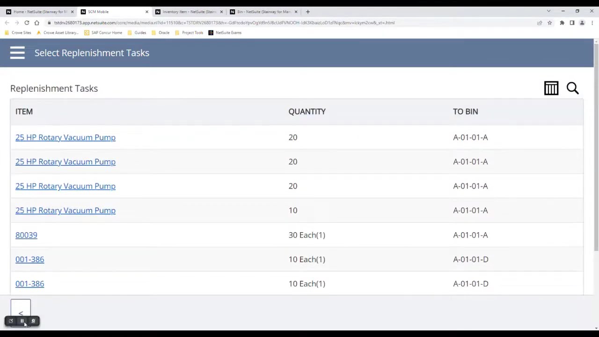Screen dimensions: 599x337
Task: Open the hamburger navigation menu
Action: 17,53
